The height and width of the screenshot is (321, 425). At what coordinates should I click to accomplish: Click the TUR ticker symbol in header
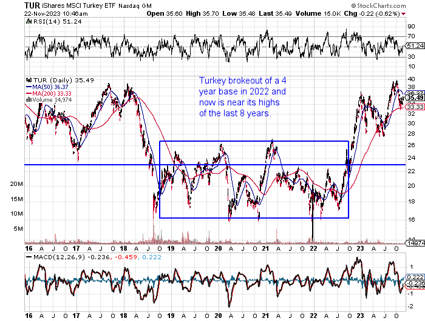click(x=32, y=5)
